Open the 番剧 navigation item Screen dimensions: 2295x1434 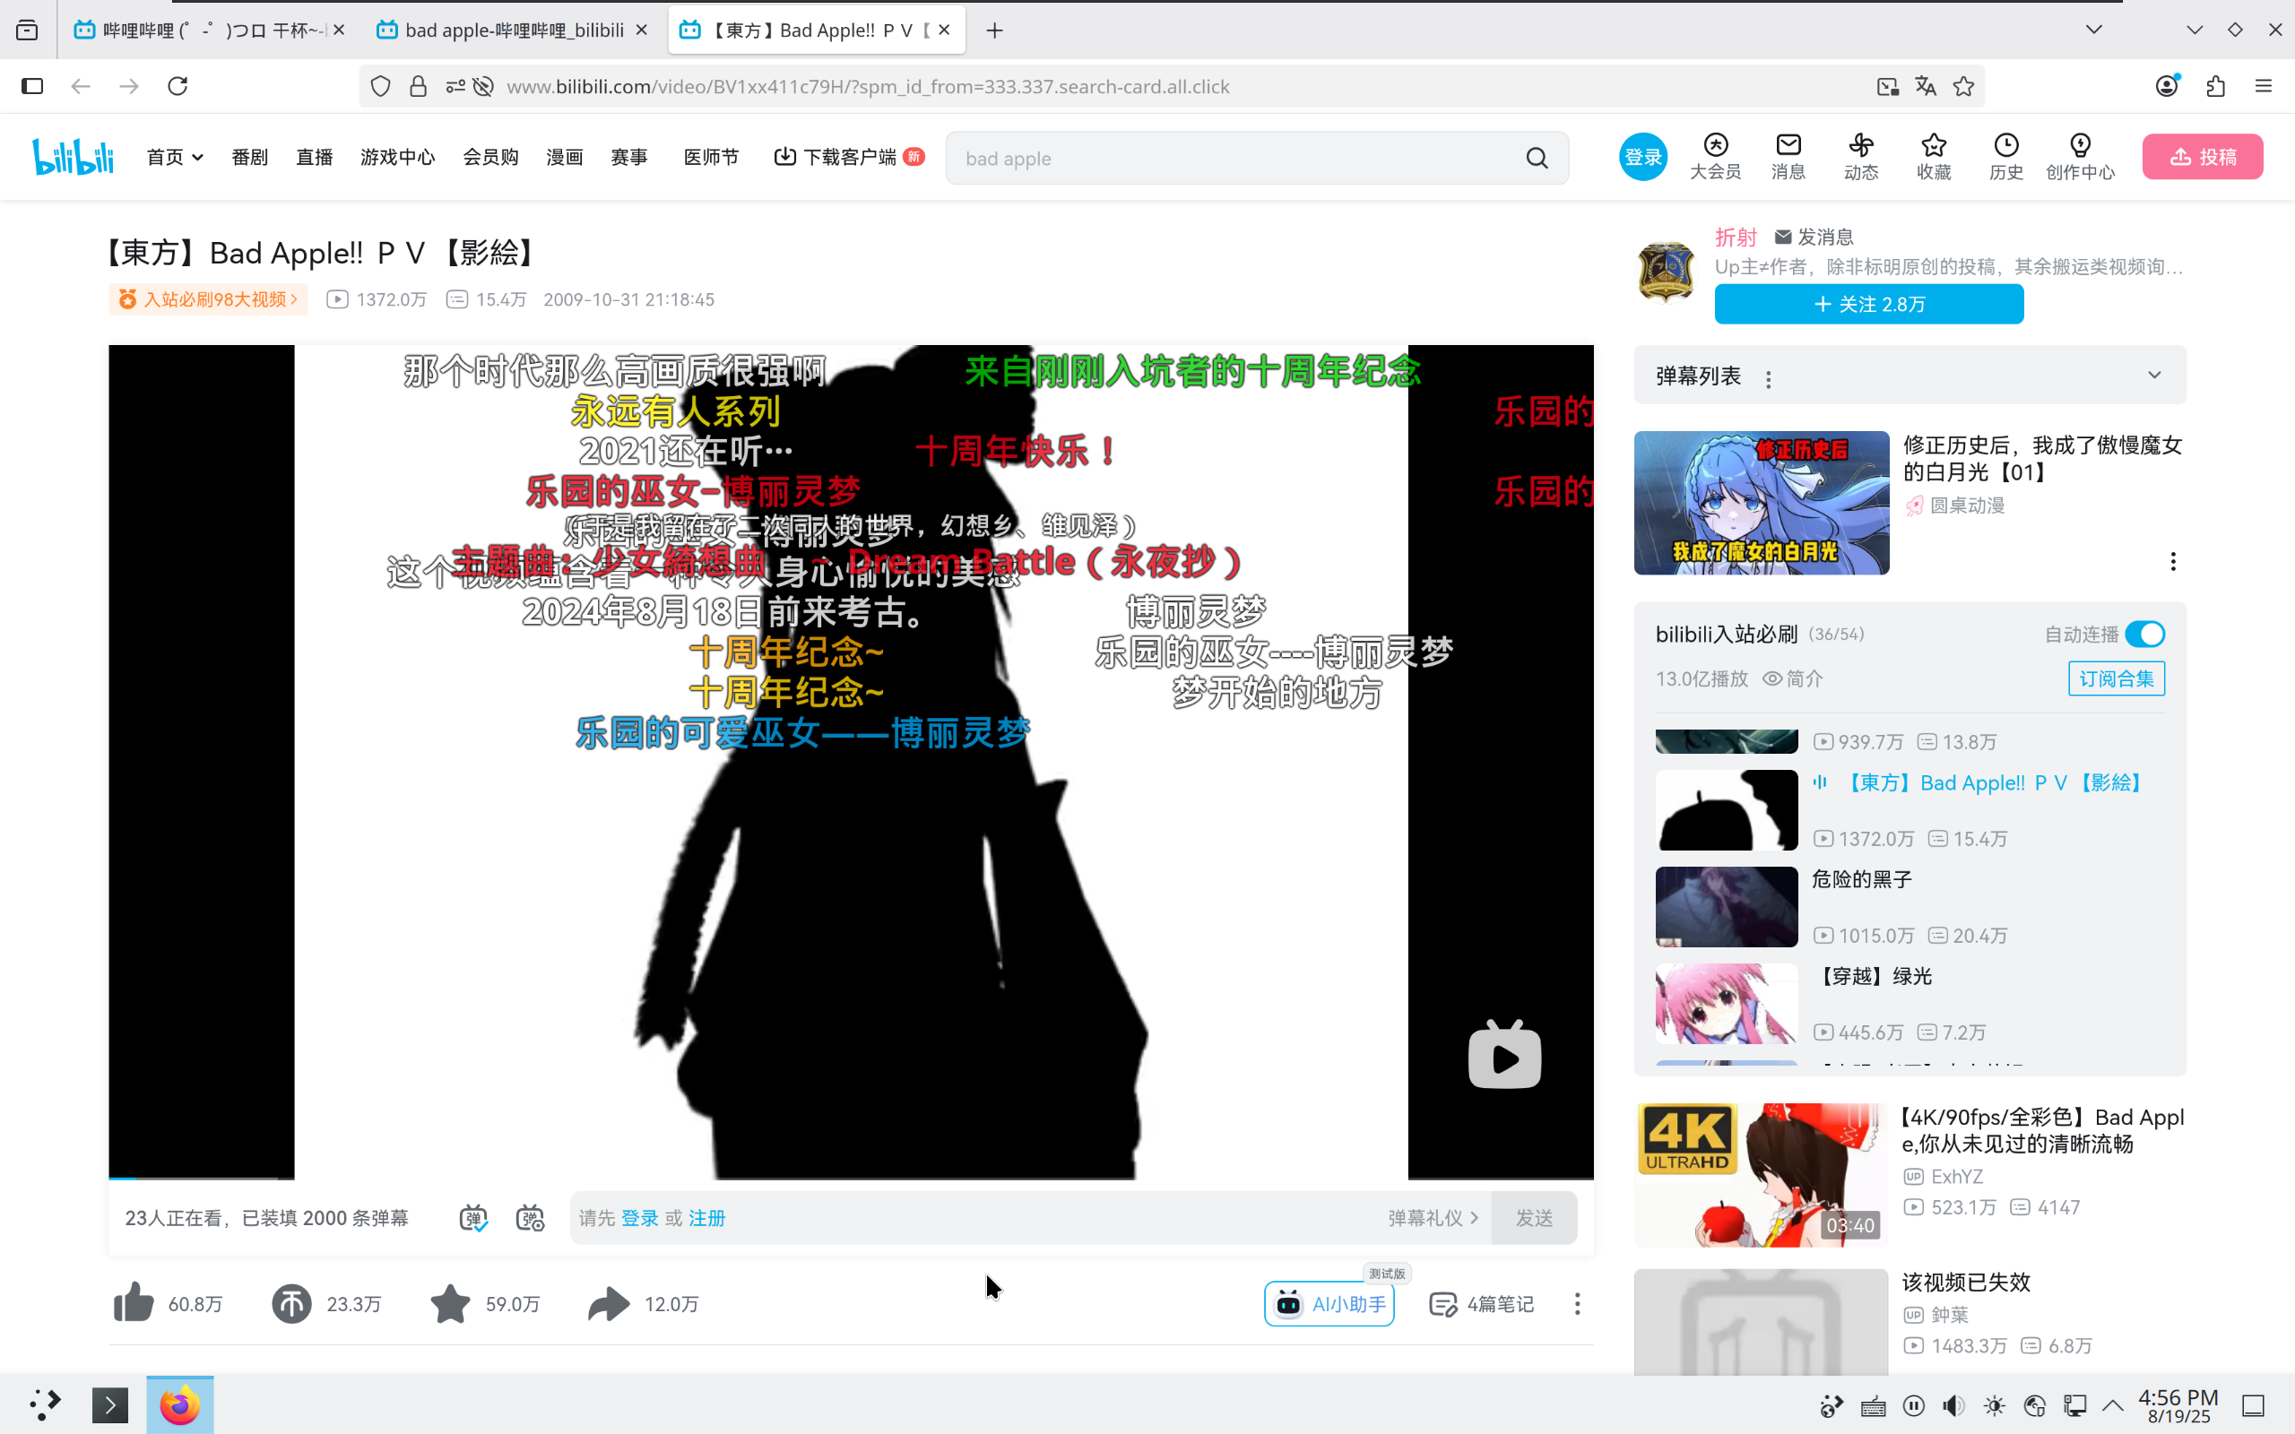tap(249, 158)
